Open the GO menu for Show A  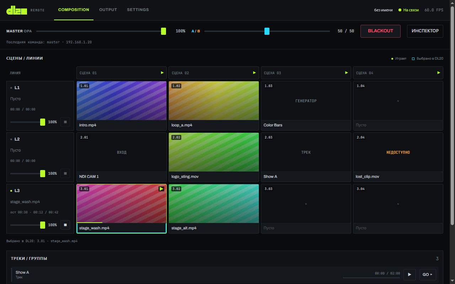point(428,274)
